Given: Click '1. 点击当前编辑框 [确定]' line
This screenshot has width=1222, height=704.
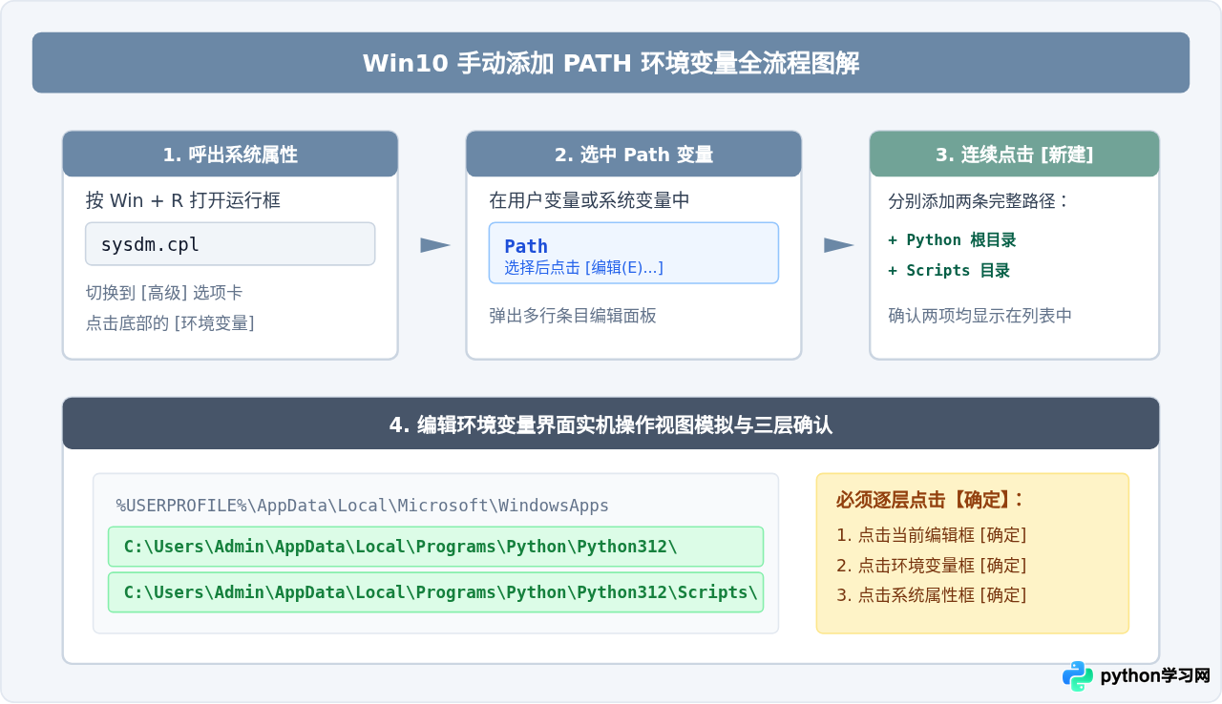Looking at the screenshot, I should [931, 535].
